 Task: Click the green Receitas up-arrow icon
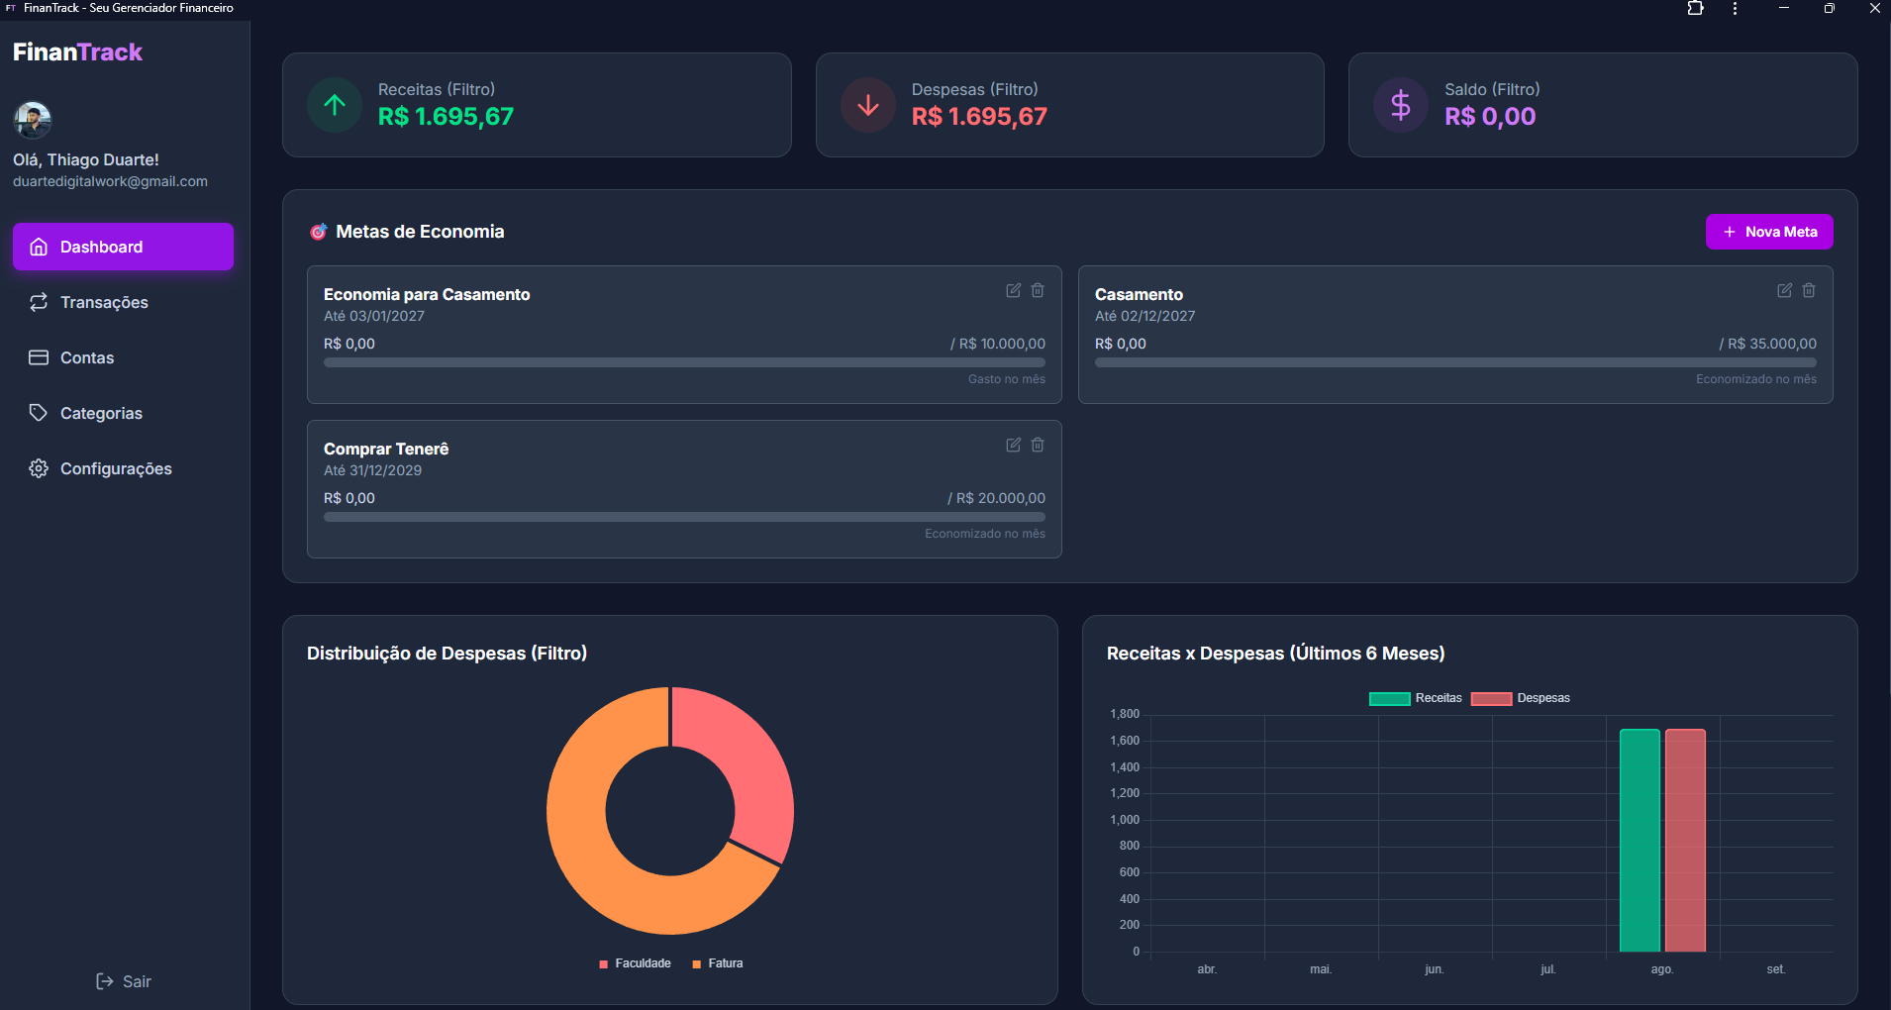(x=335, y=105)
